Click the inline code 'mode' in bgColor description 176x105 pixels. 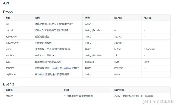point(56,68)
